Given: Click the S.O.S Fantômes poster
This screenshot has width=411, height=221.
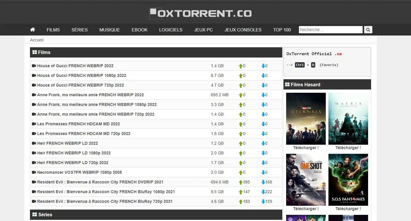Looking at the screenshot, I should [348, 180].
